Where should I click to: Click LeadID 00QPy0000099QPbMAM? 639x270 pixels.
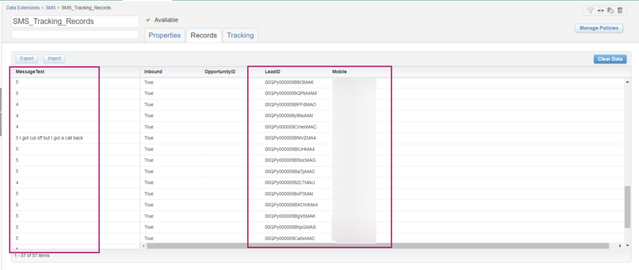291,94
